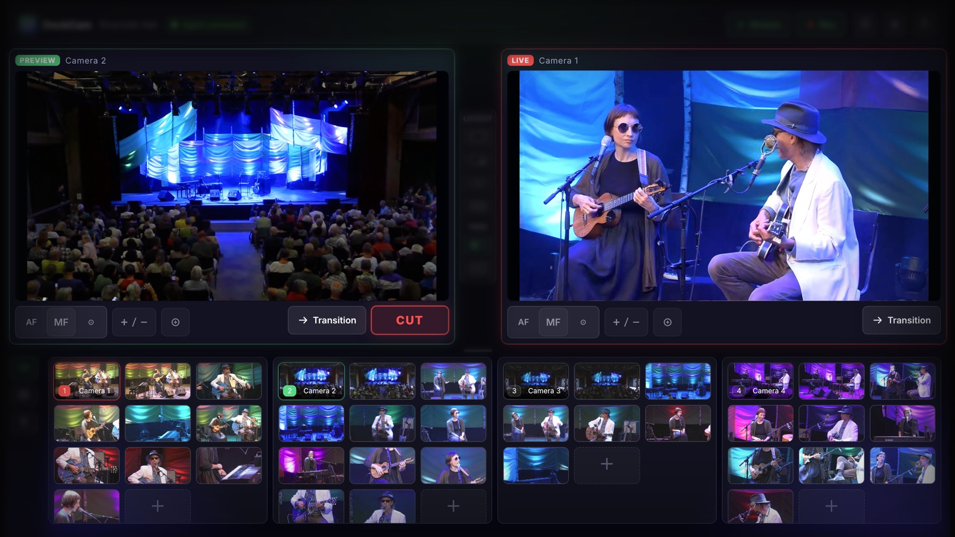Click the focus point dot icon in Live
Image resolution: width=955 pixels, height=537 pixels.
point(583,322)
